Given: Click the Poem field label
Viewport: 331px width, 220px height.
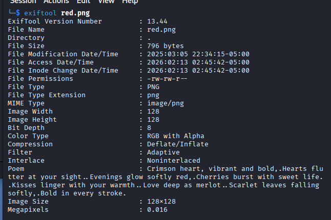Looking at the screenshot, I should click(x=16, y=169).
